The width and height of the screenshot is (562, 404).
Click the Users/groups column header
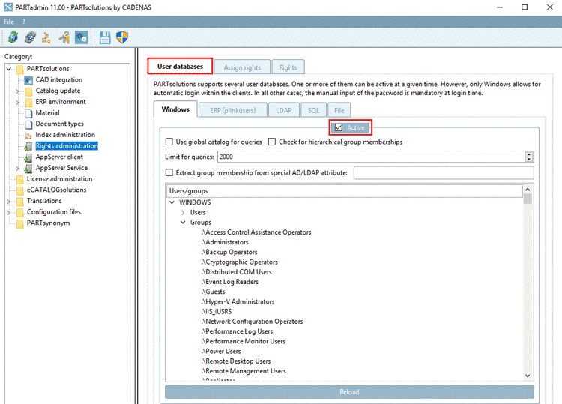point(344,191)
